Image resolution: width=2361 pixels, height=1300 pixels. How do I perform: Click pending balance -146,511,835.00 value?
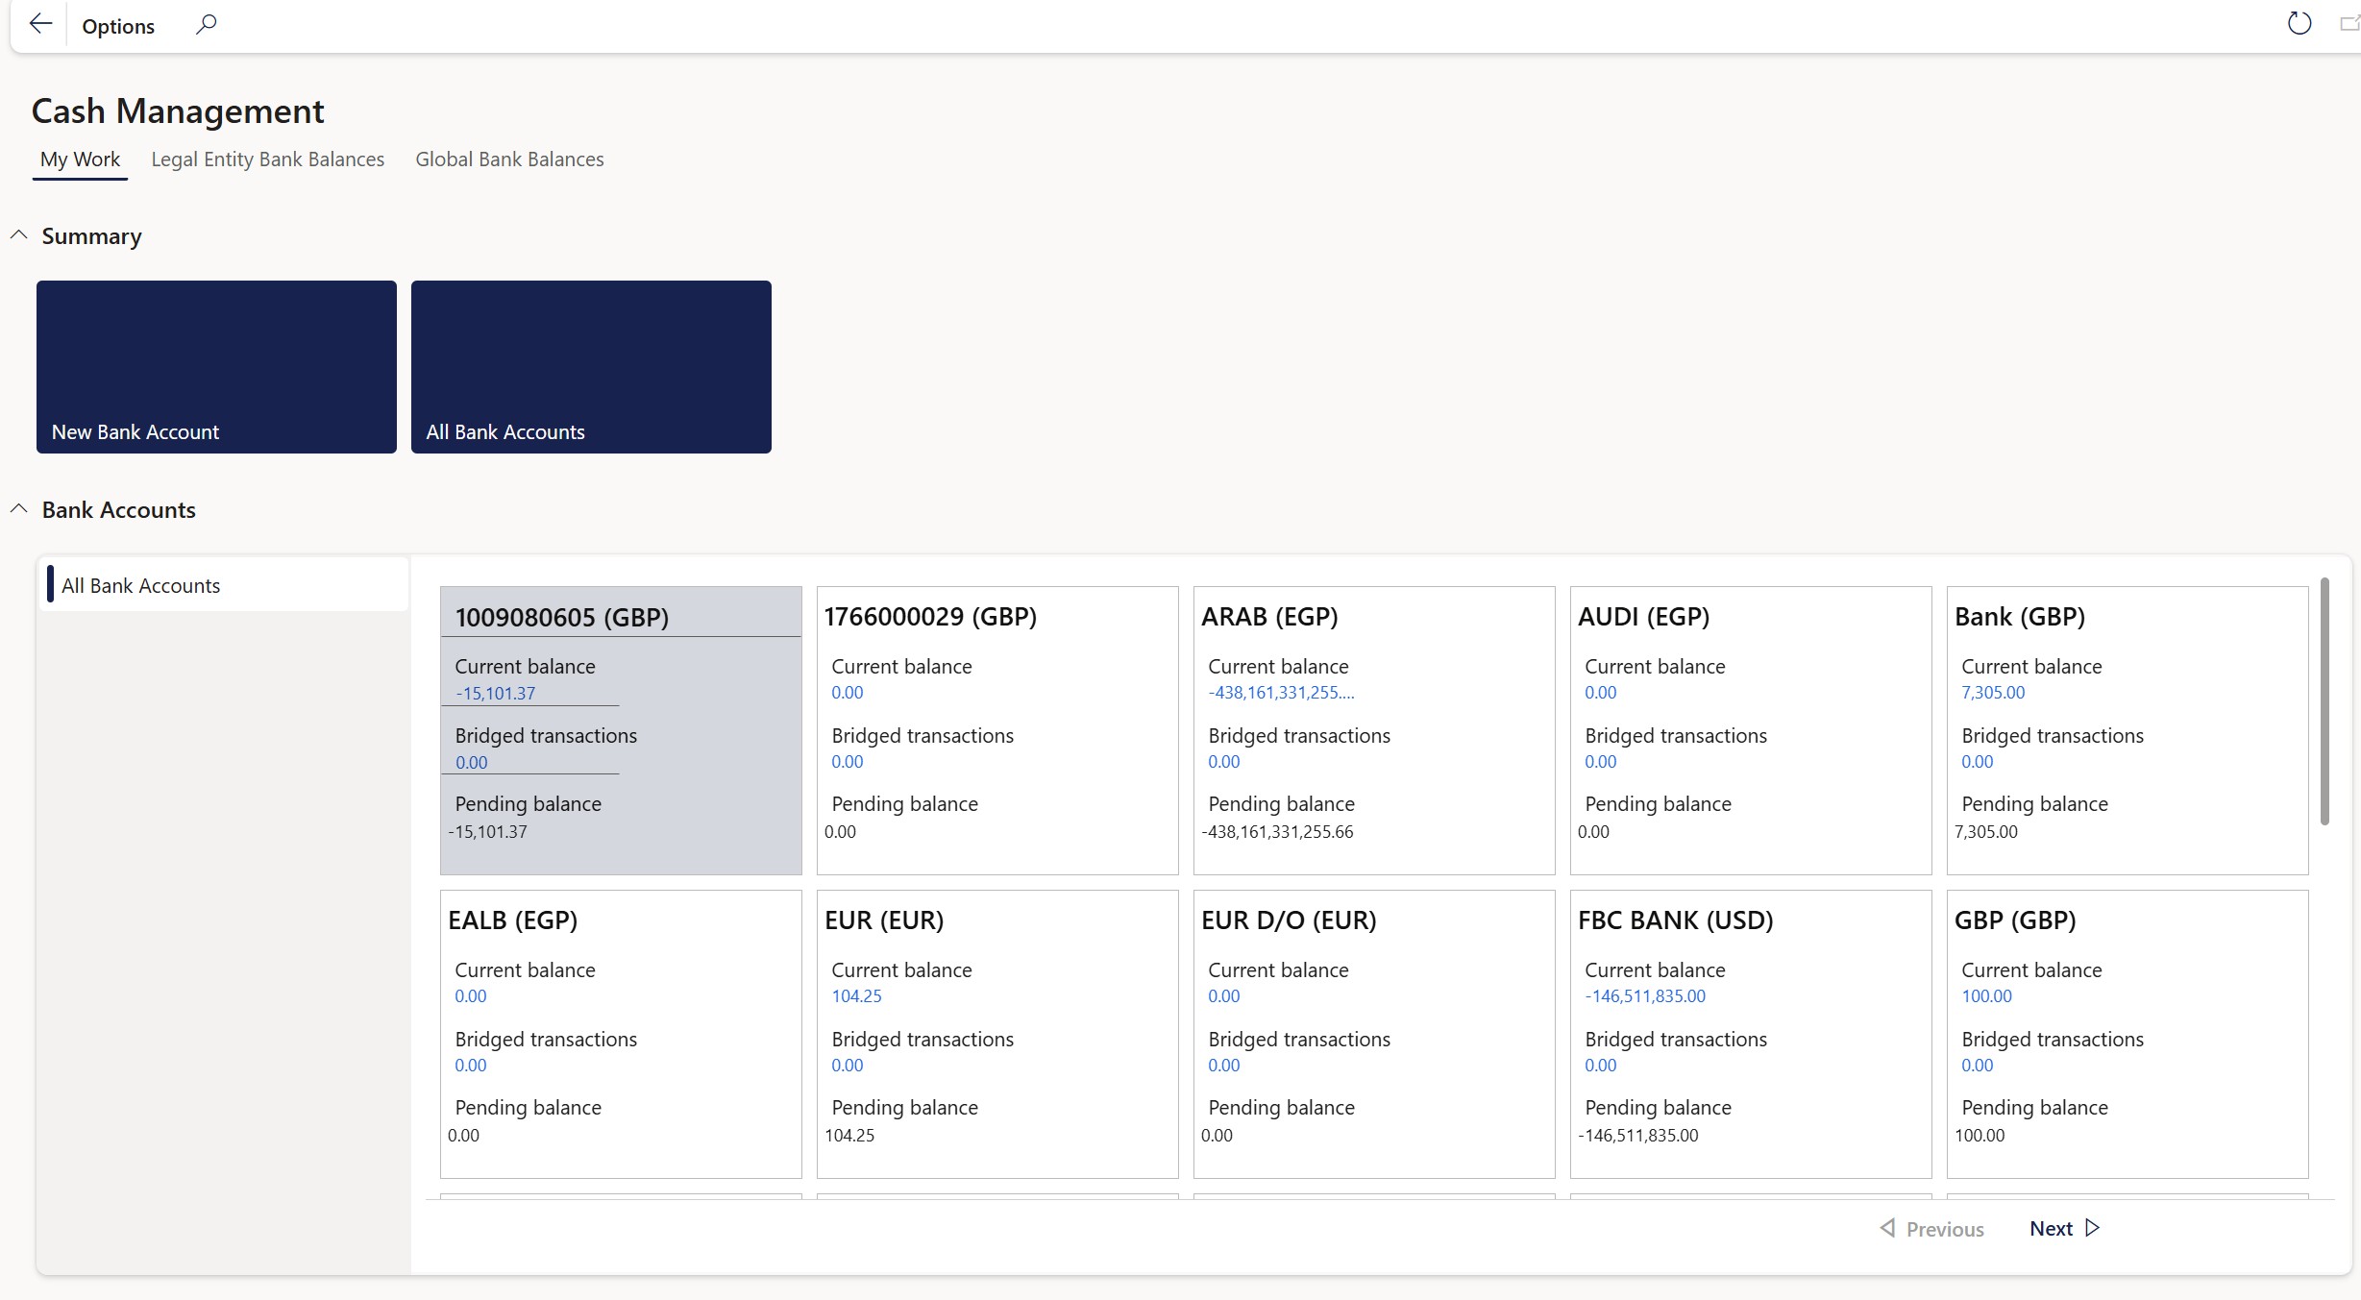1638,1136
